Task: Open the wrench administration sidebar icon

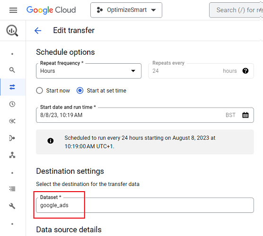Action: tap(12, 206)
